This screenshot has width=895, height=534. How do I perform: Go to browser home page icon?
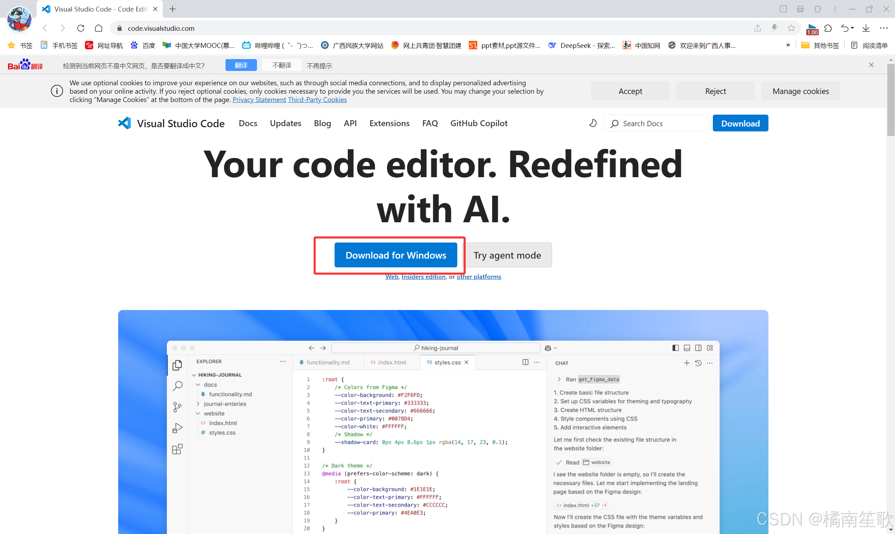pyautogui.click(x=99, y=28)
